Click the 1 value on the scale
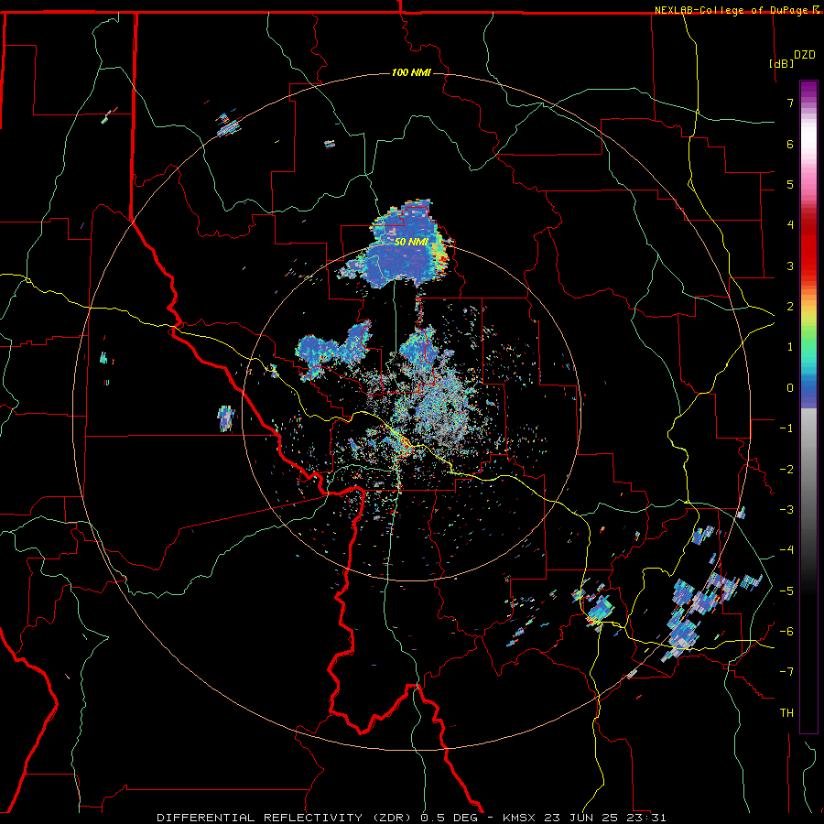The height and width of the screenshot is (824, 824). [x=790, y=347]
